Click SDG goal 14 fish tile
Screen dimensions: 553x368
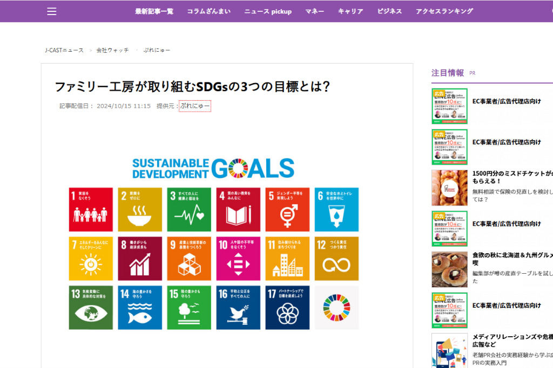(140, 308)
